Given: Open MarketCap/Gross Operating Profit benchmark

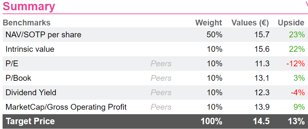Looking at the screenshot, I should [x=66, y=107].
